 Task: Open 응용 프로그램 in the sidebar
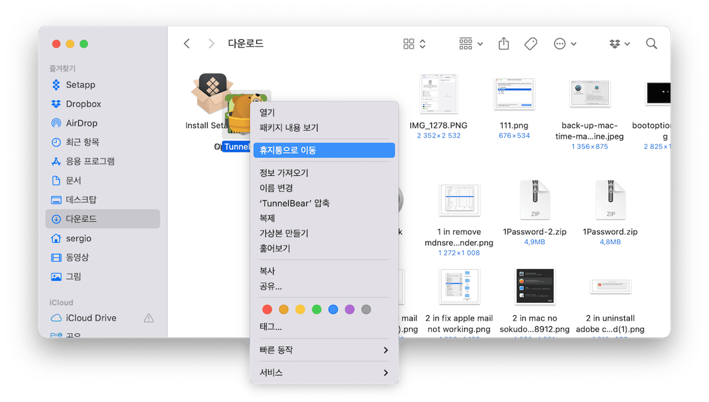102,161
